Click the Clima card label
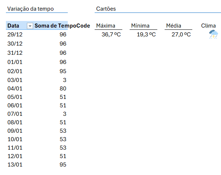The height and width of the screenshot is (175, 221). tap(208, 26)
